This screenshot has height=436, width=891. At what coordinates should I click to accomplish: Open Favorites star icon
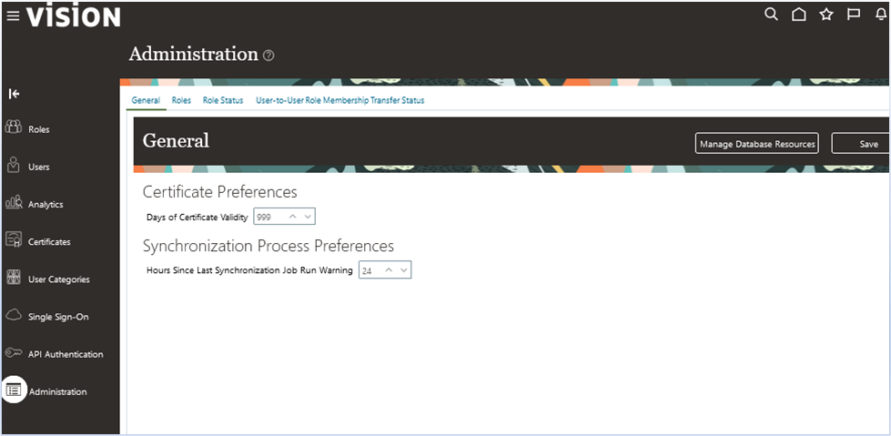[826, 15]
